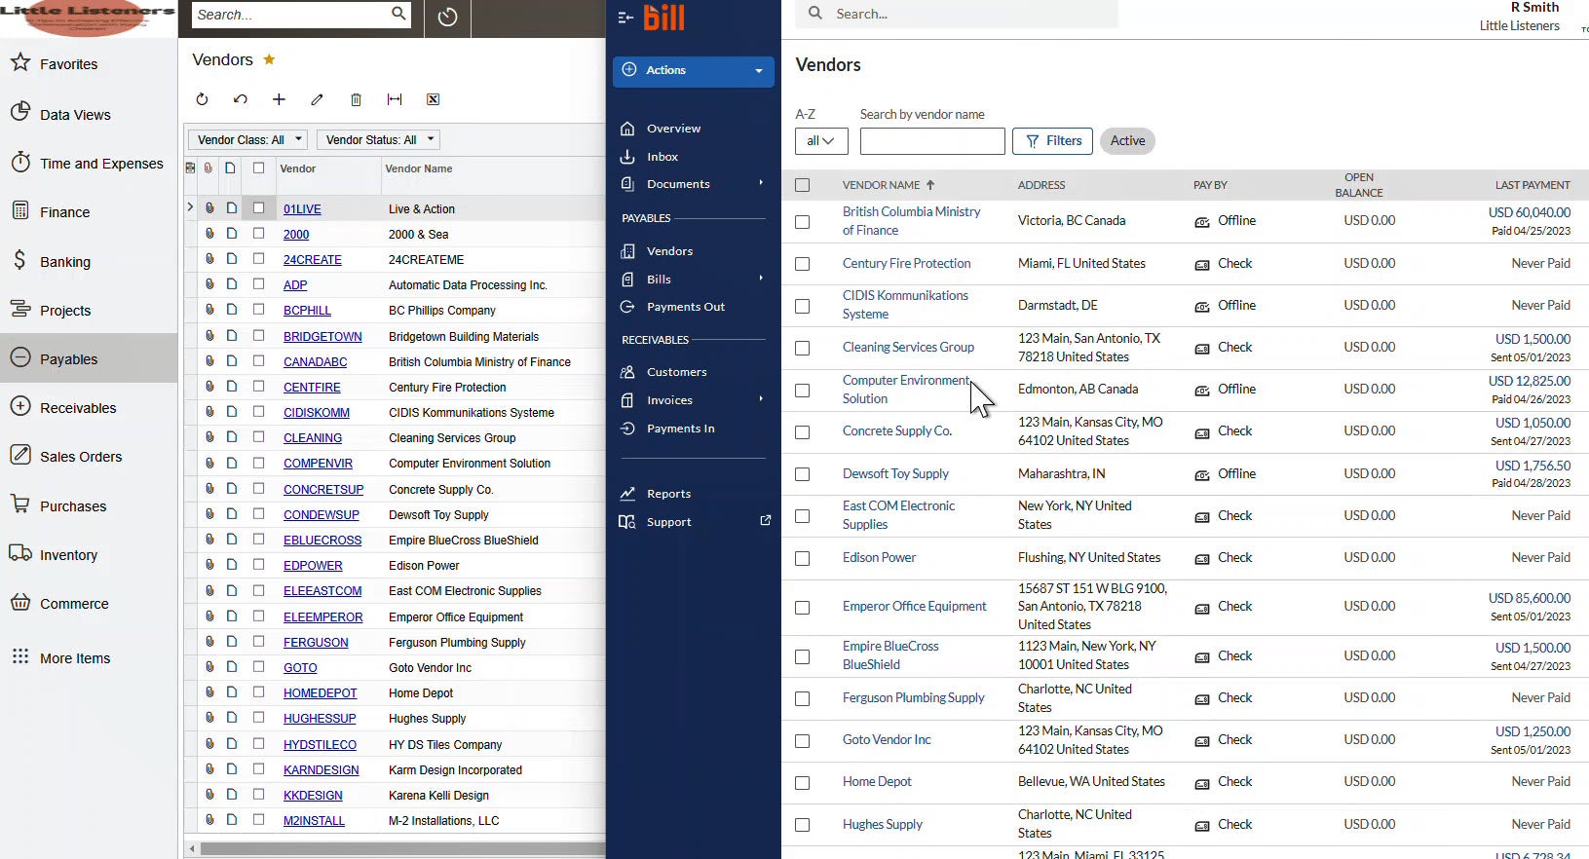Open Favorites in the left sidebar

68,64
